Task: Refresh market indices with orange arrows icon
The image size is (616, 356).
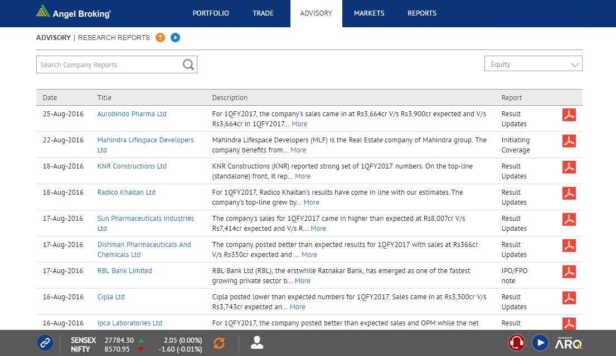Action: coord(219,343)
